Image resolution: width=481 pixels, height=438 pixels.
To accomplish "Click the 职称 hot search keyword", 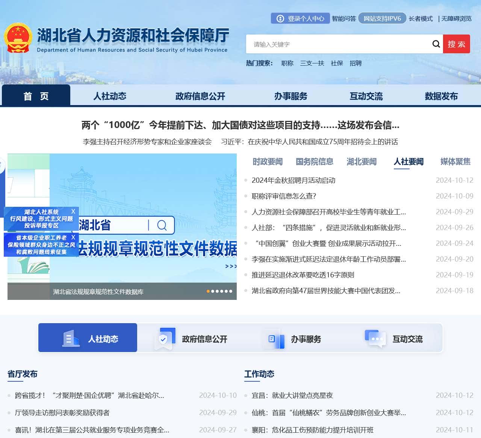I will (x=287, y=63).
